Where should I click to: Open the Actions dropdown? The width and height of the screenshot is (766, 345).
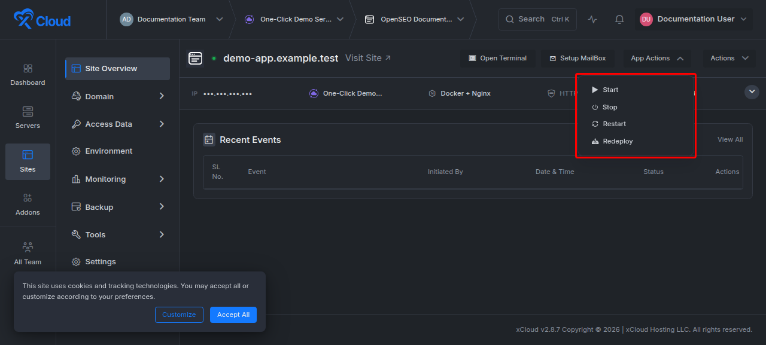[x=729, y=58]
